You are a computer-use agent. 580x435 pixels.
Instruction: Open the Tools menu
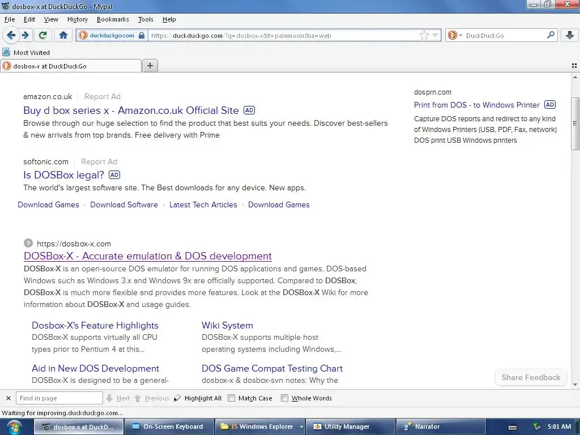[x=146, y=19]
